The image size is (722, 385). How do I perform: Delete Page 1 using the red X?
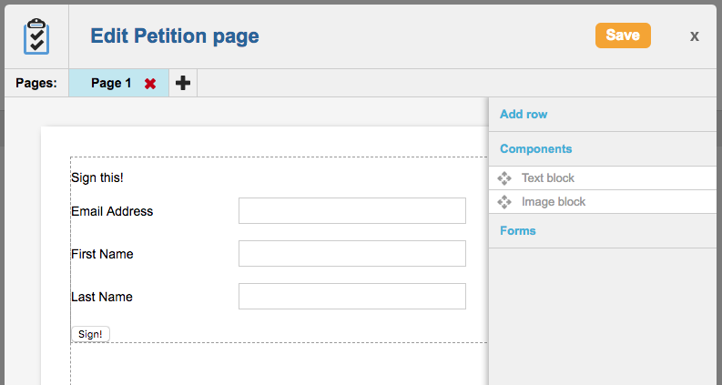click(x=150, y=84)
